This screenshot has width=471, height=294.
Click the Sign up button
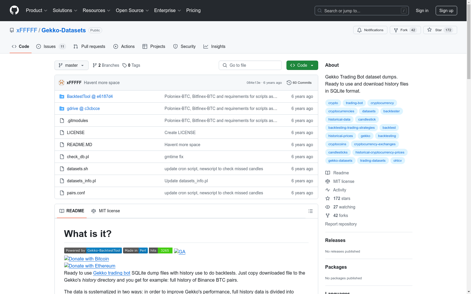point(446,11)
